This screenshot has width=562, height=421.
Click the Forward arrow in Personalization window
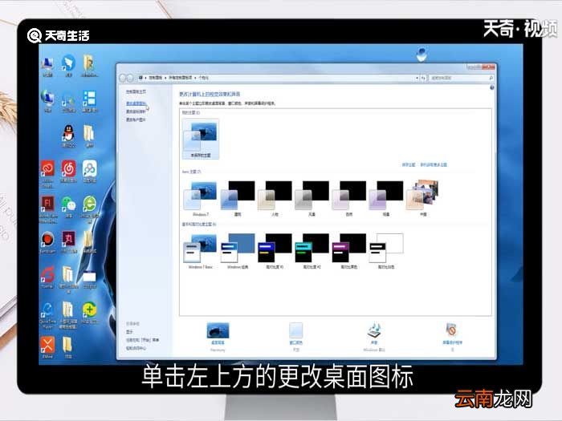click(130, 78)
